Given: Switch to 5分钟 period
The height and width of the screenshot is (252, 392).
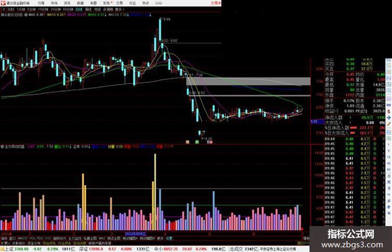Looking at the screenshot, I should (31, 9).
